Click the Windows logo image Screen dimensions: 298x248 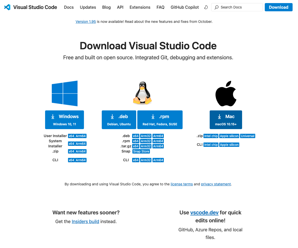65,93
